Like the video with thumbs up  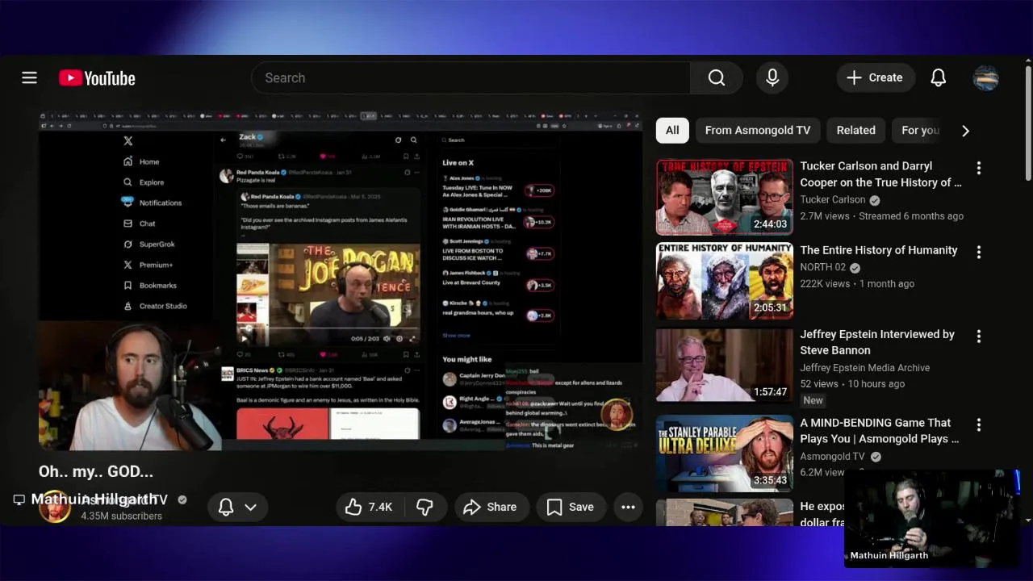coord(370,507)
